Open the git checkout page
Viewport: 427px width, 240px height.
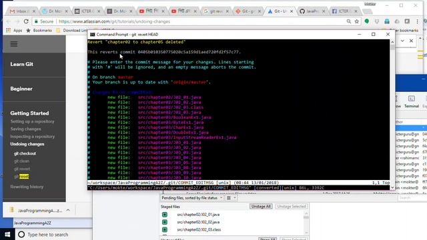[25, 153]
